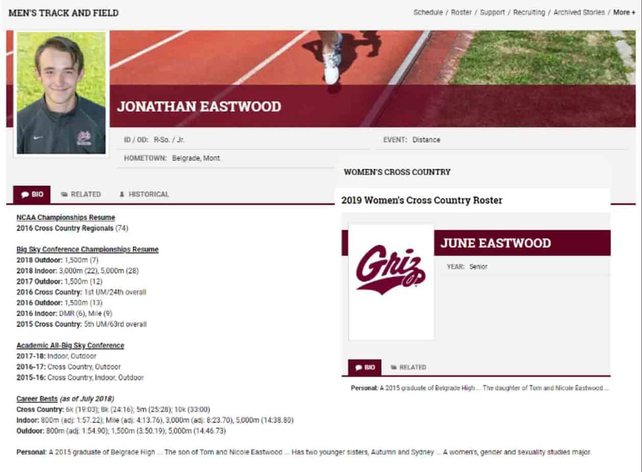This screenshot has height=472, width=642.
Task: Click the 2017 Outdoor 1,500m (12) line
Action: coord(59,281)
